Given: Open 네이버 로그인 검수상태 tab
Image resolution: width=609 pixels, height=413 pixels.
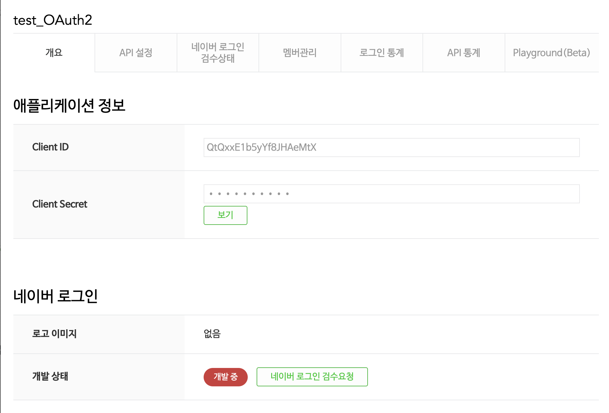Looking at the screenshot, I should 218,53.
